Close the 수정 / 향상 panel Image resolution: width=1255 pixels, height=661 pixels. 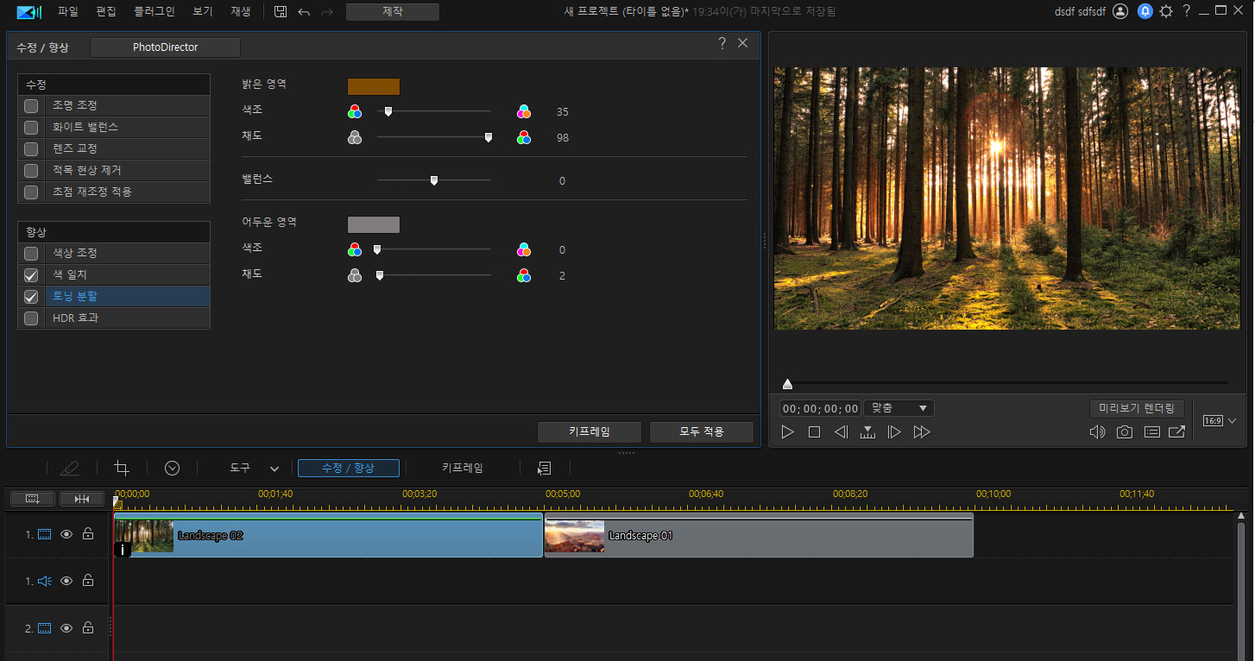pyautogui.click(x=742, y=43)
